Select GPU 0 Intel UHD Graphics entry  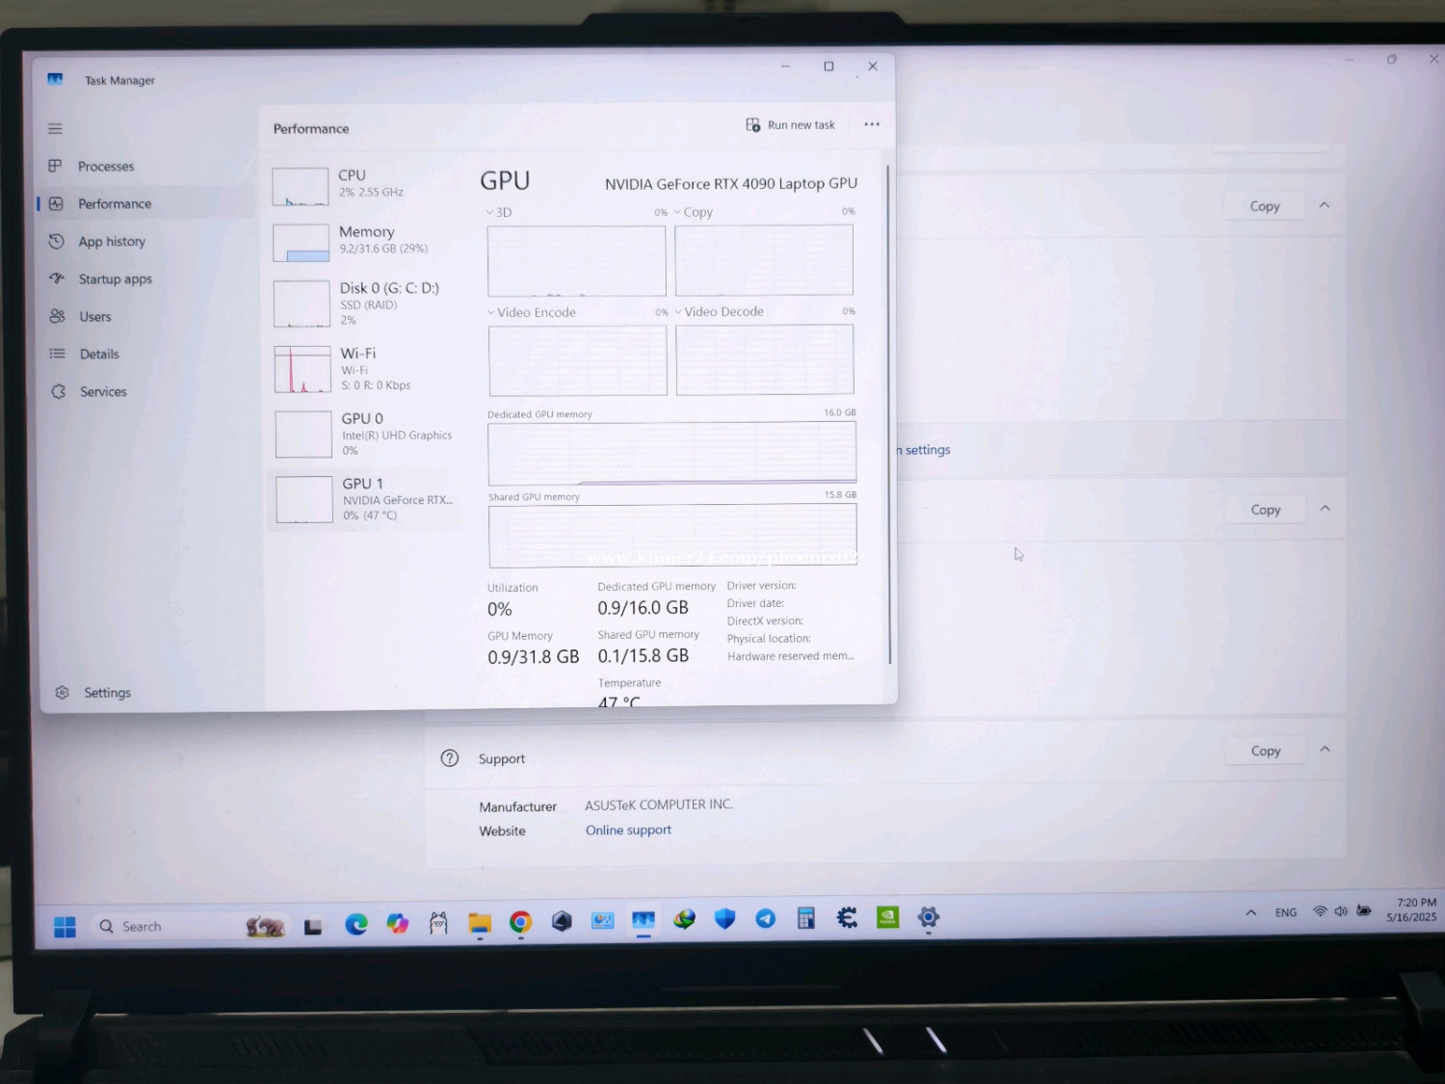click(362, 434)
